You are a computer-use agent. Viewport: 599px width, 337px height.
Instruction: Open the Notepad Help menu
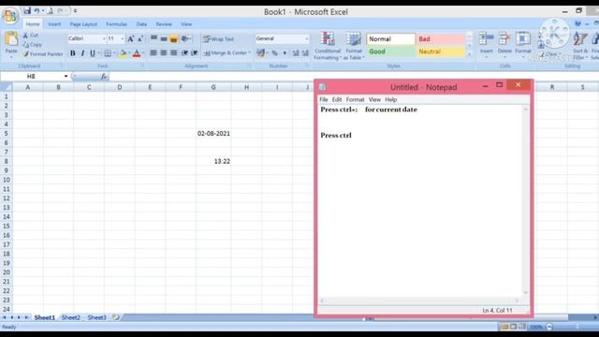[391, 99]
